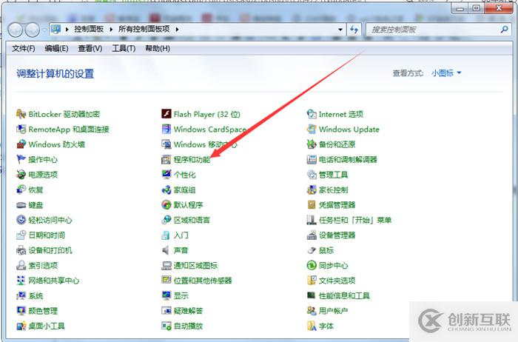The image size is (518, 342).
Task: Open the 设备管理器 icon
Action: 312,235
